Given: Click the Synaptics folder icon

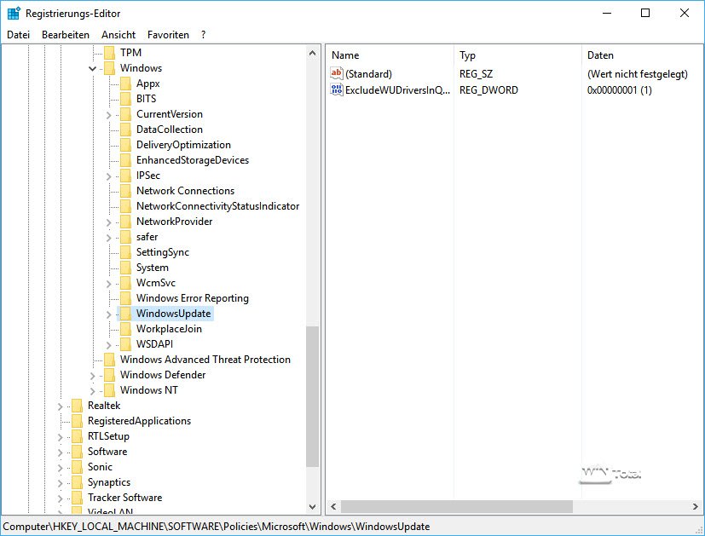Looking at the screenshot, I should tap(77, 482).
